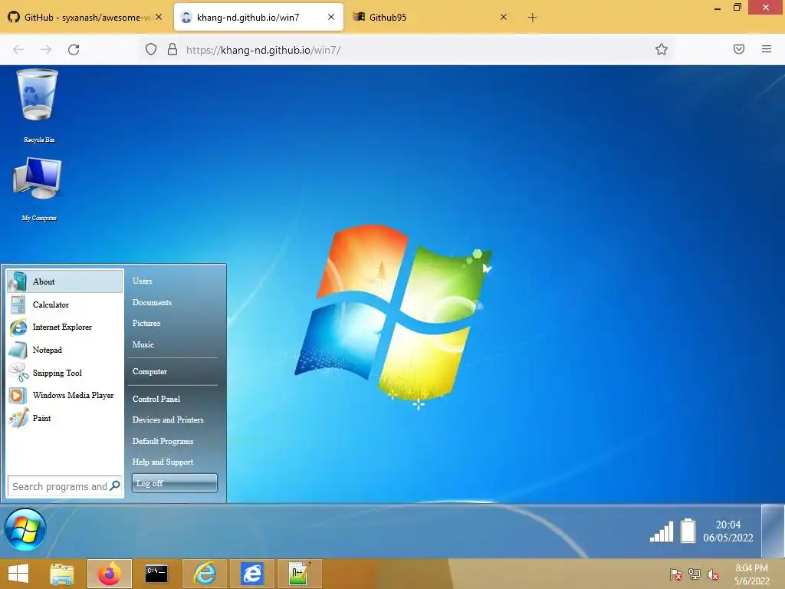The height and width of the screenshot is (589, 785).
Task: Click the magnifier icon in search box
Action: tap(115, 485)
